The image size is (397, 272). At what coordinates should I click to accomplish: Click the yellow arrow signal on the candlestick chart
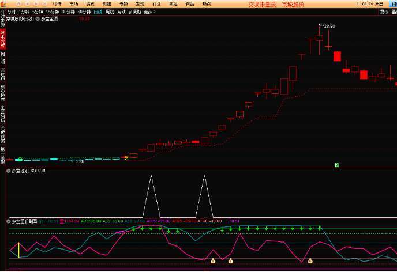coord(125,156)
